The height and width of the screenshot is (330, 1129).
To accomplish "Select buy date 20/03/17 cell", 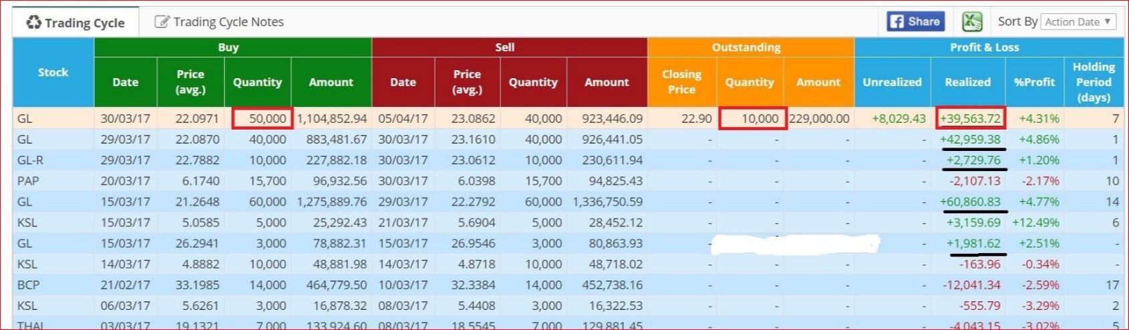I will [126, 180].
